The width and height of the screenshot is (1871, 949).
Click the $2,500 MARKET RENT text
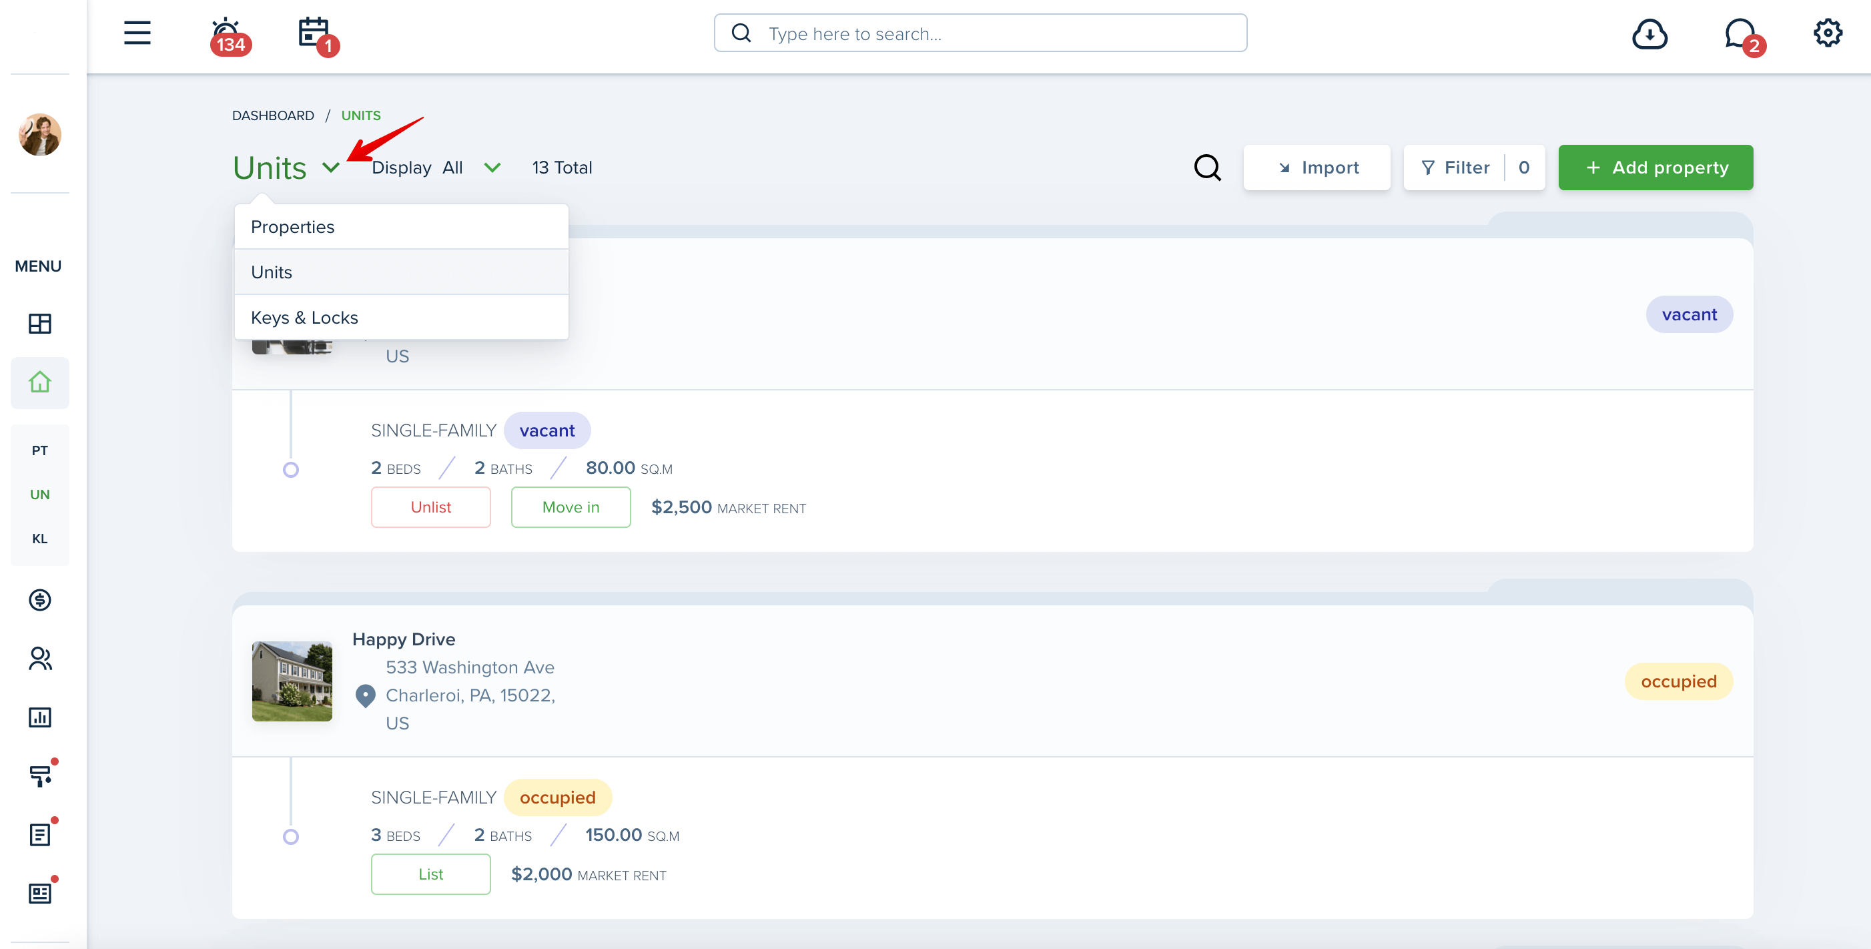pyautogui.click(x=729, y=507)
